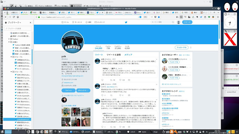Expand the Twitter bookmark folder
The image size is (239, 134).
9,39
